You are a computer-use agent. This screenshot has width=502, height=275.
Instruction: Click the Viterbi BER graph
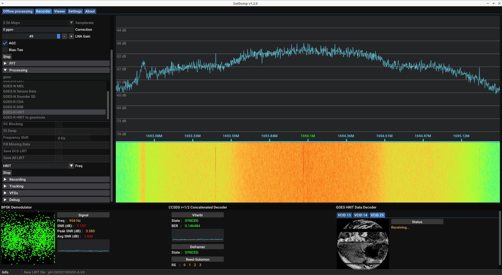(198, 235)
